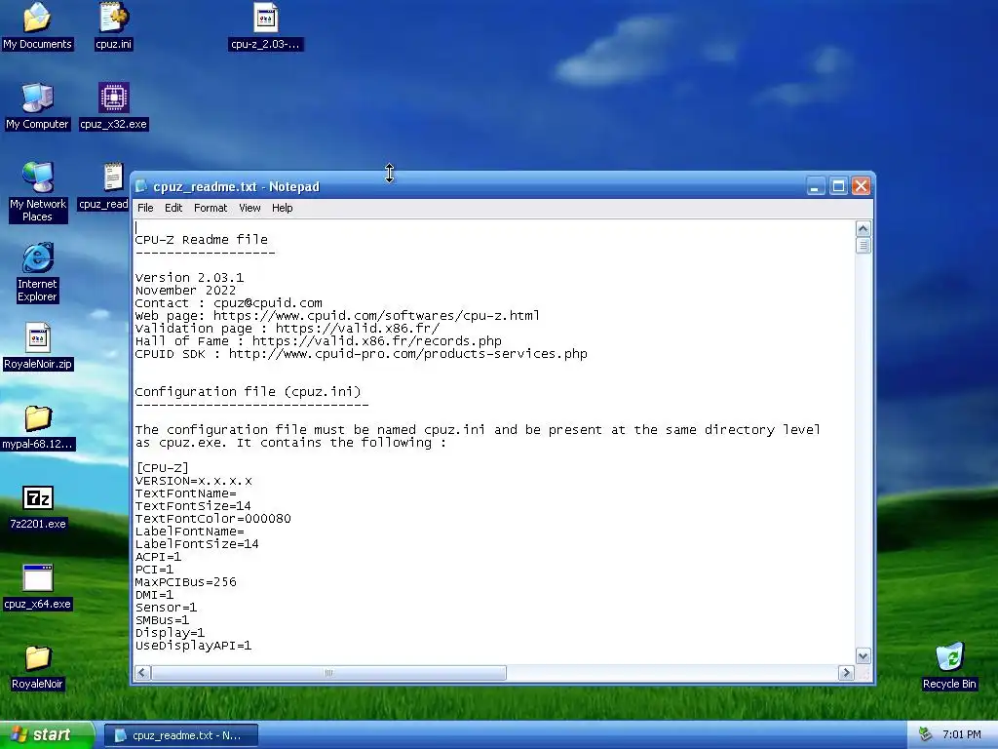Screen dimensions: 998x749
Task: Open the My Documents desktop icon
Action: tap(37, 25)
